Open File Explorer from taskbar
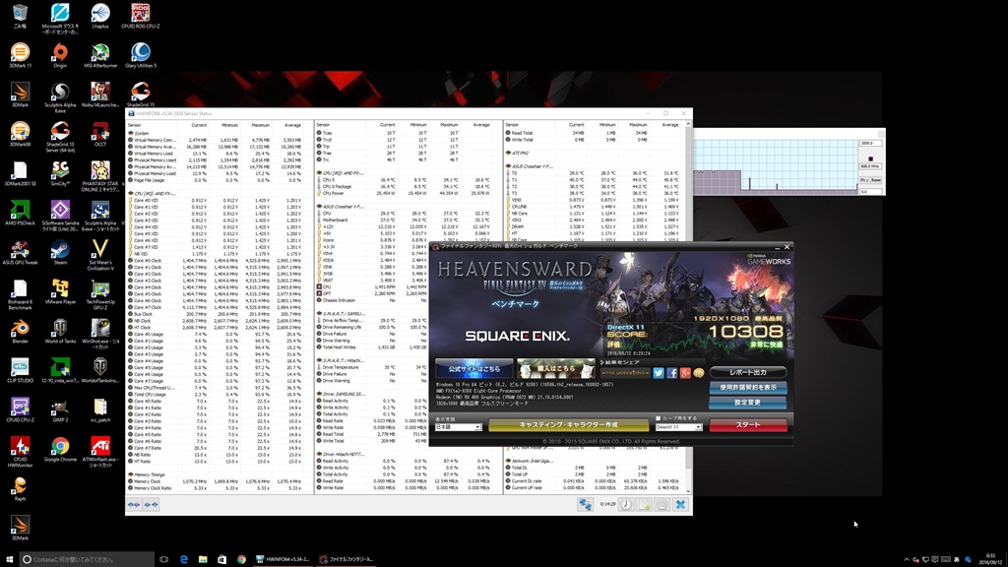Viewport: 1008px width, 567px height. click(x=203, y=559)
